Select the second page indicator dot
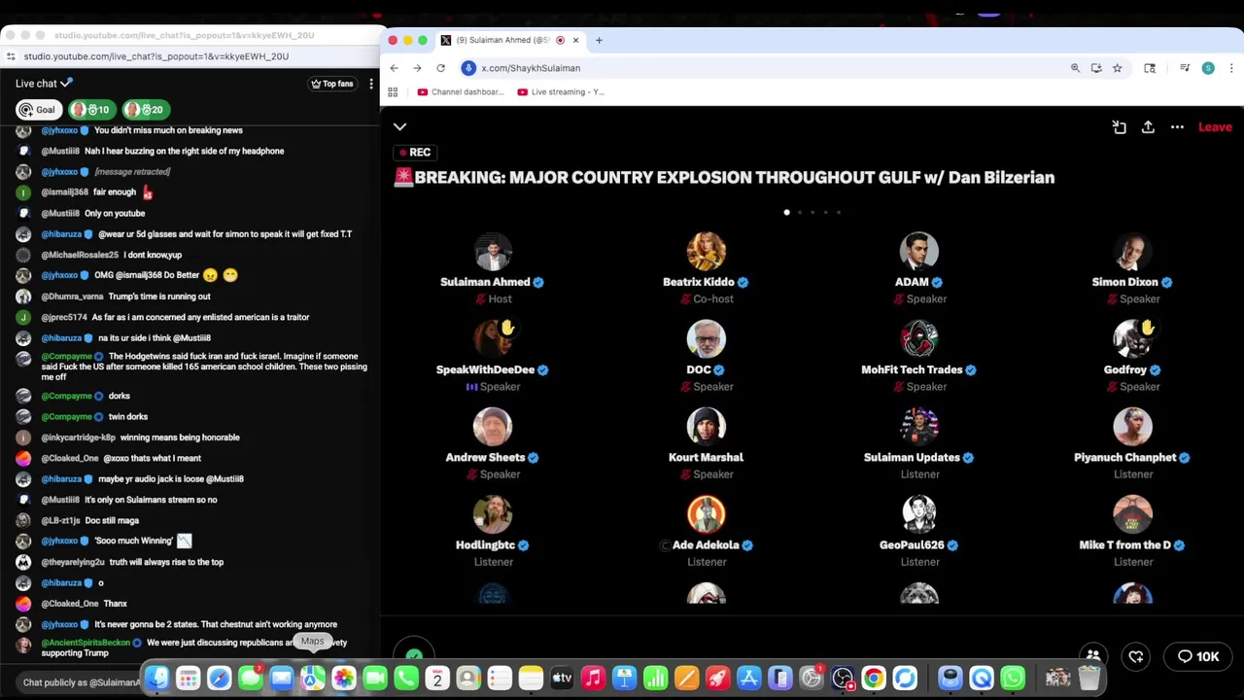This screenshot has width=1244, height=700. 800,212
